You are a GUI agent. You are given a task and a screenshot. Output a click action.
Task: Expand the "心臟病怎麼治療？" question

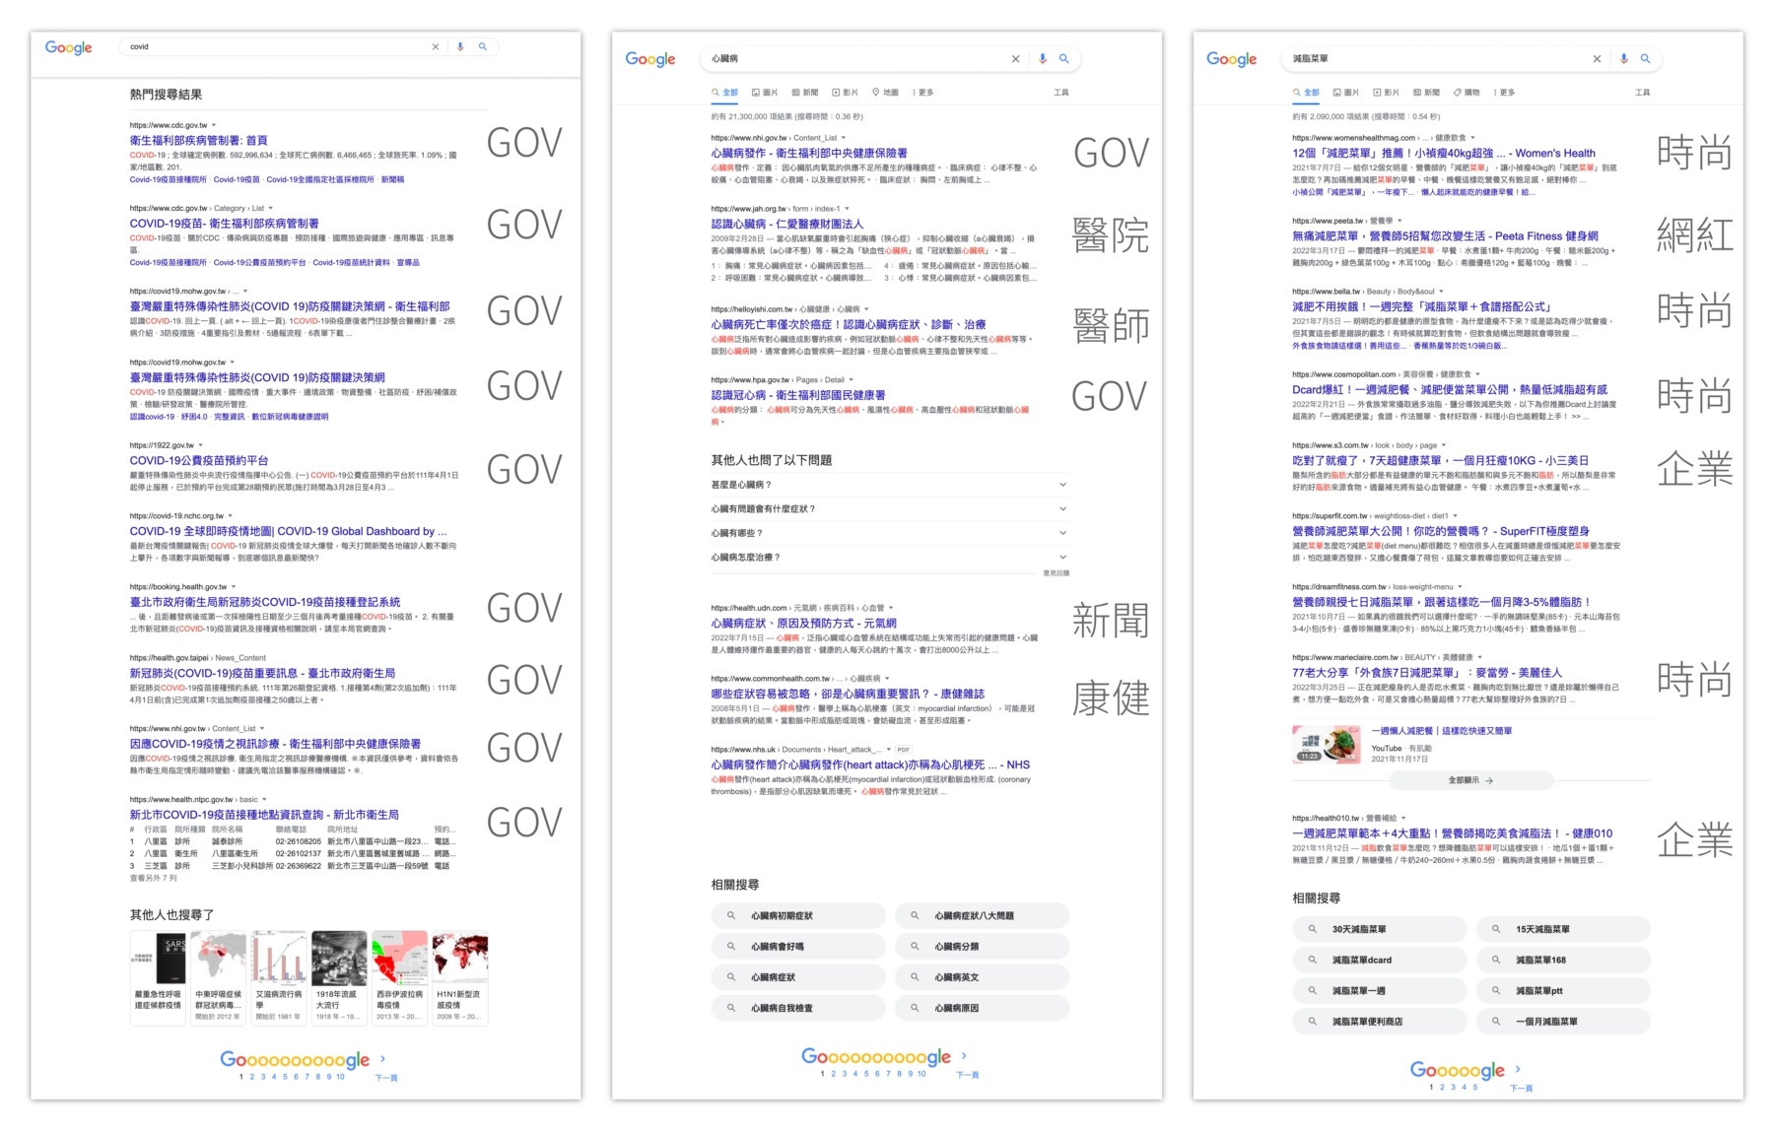[x=1062, y=557]
